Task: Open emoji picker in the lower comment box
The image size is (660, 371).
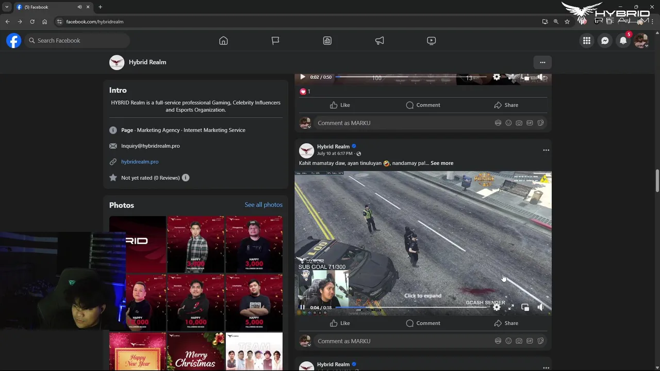Action: coord(508,341)
